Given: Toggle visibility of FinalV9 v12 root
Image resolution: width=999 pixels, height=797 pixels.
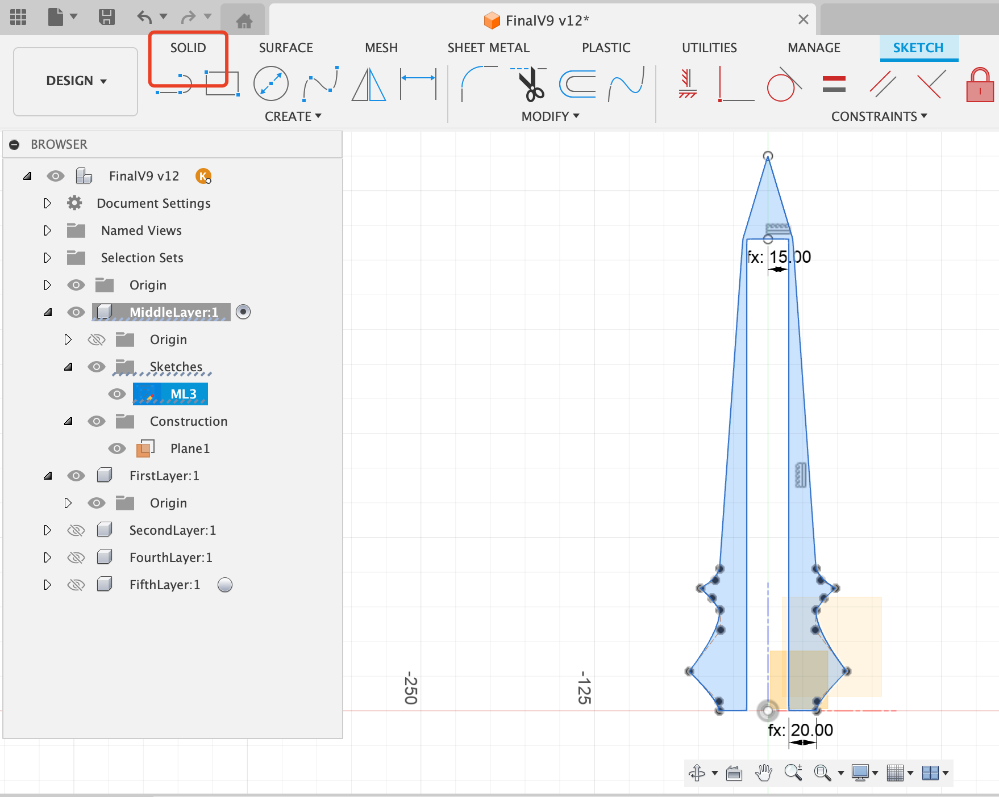Looking at the screenshot, I should (x=55, y=176).
